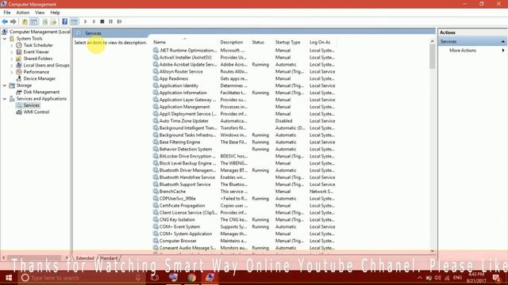
Task: Select the Application Identity service
Action: point(244,85)
